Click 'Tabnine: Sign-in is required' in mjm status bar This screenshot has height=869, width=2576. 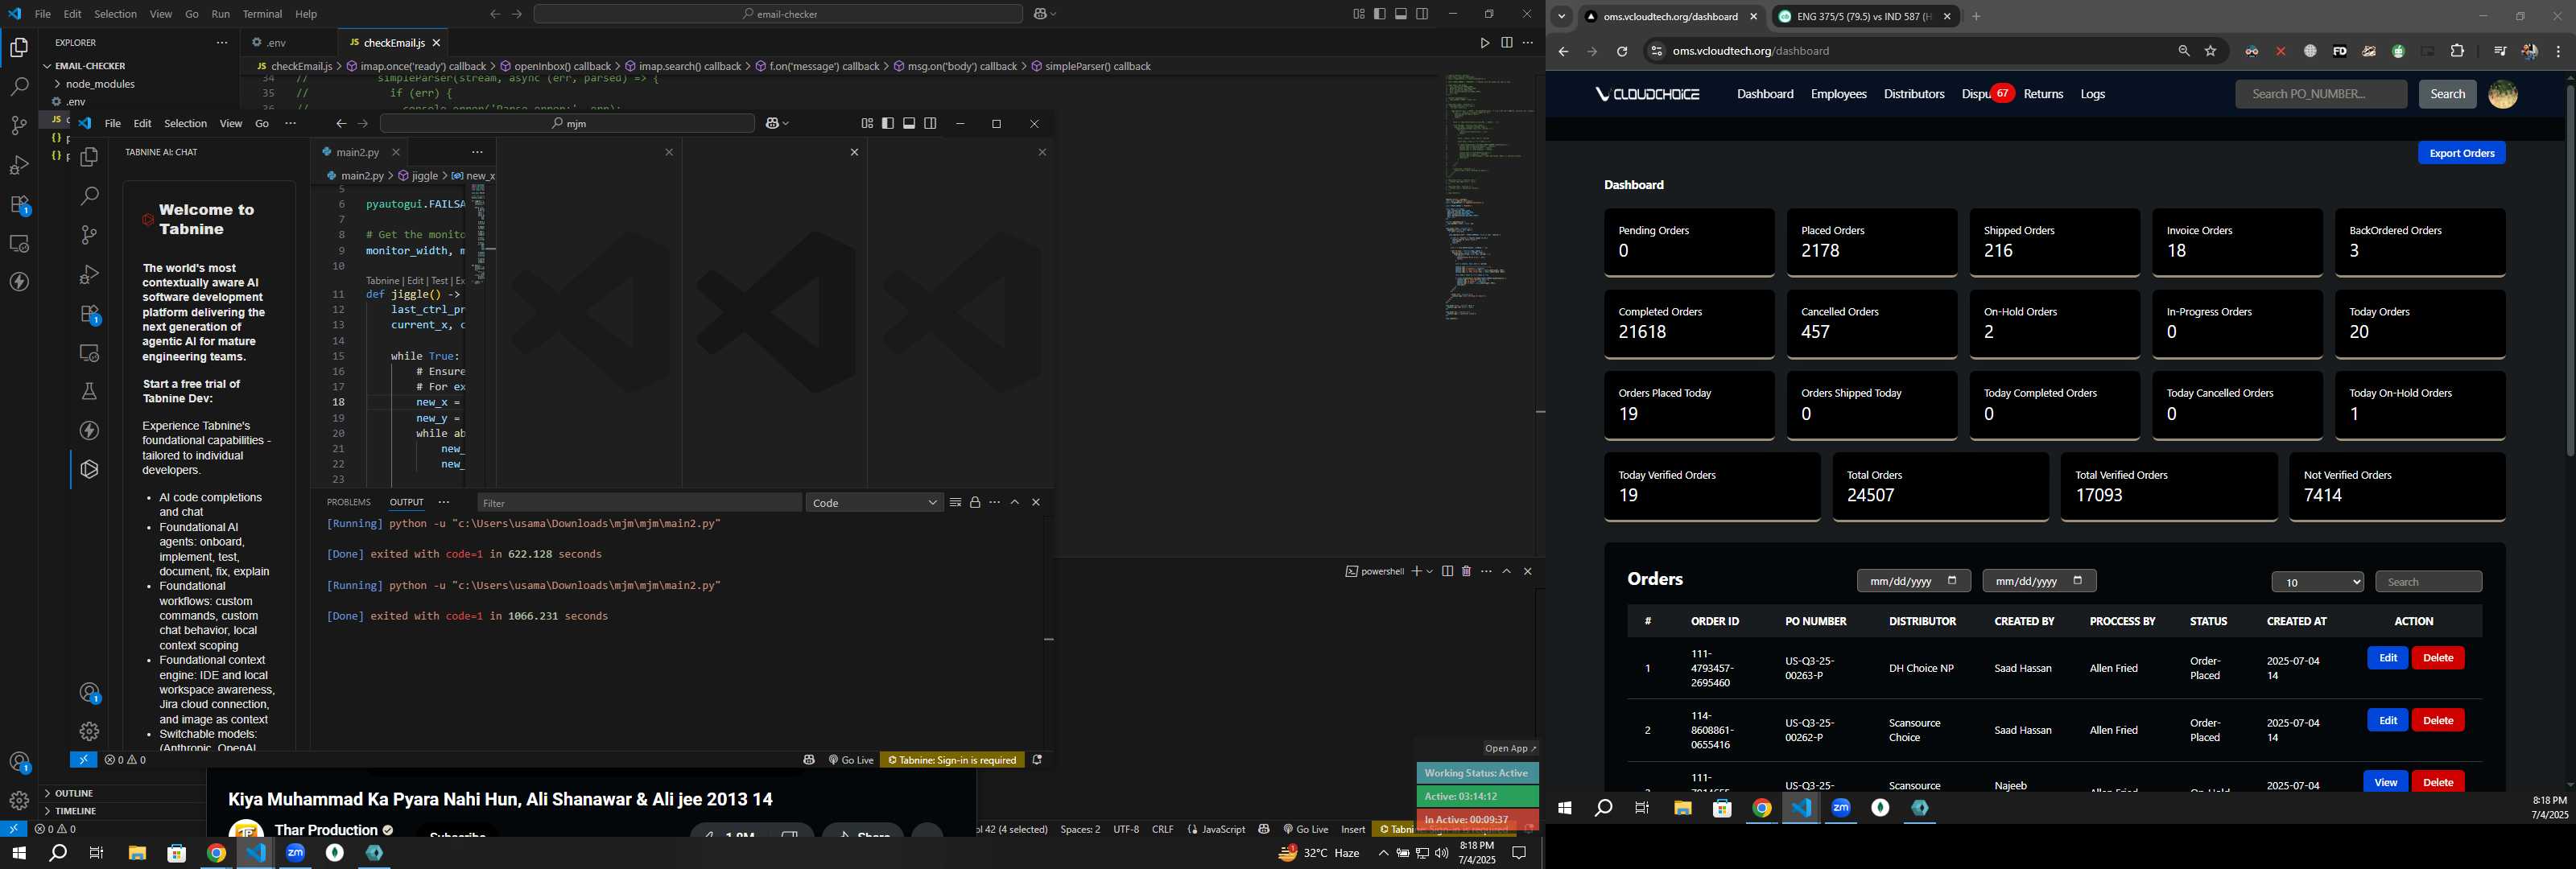[x=952, y=760]
